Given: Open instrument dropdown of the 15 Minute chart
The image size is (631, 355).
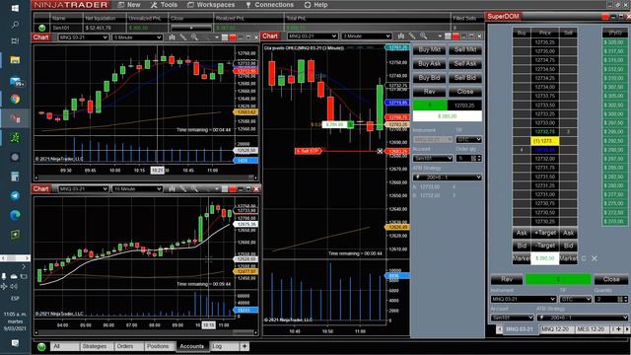Looking at the screenshot, I should tap(83, 188).
